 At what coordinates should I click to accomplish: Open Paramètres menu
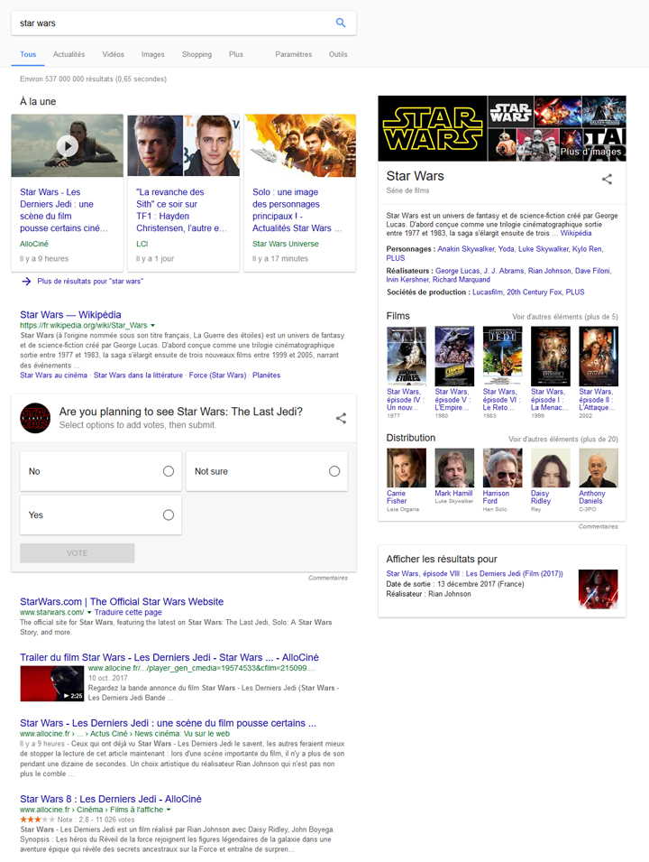[x=293, y=54]
